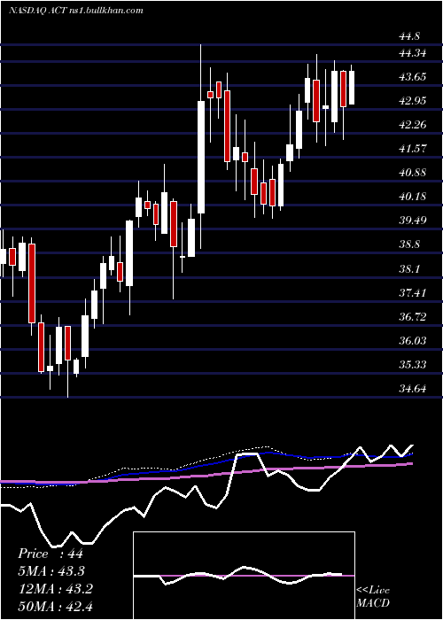
Task: Click the 37.41 price axis label
Action: point(413,293)
